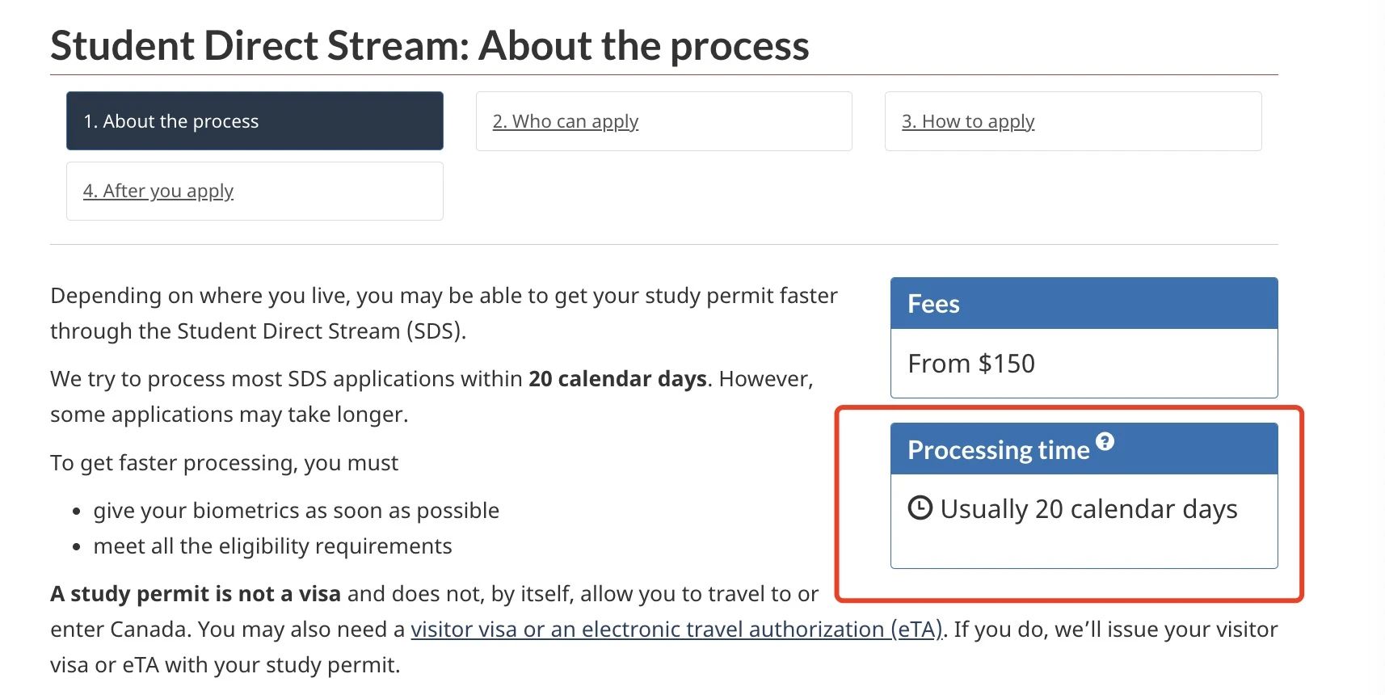
Task: Click 'To get faster processing, you must' line
Action: pos(224,463)
